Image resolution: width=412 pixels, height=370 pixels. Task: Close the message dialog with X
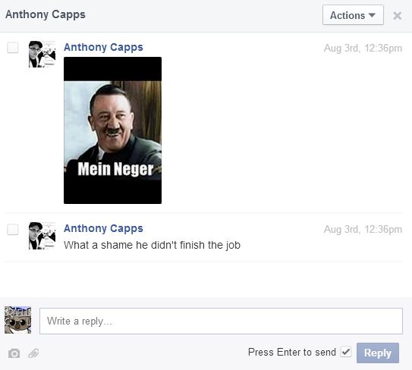397,16
